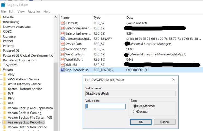Click the 9443 data value

130,59
